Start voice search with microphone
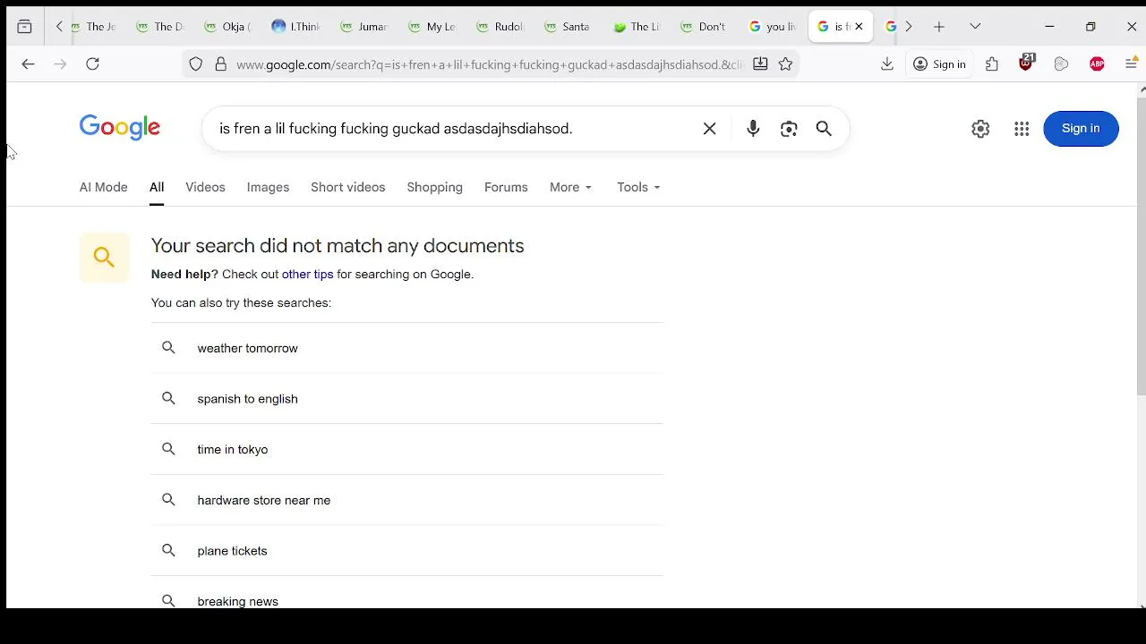Viewport: 1146px width, 644px height. 753,129
